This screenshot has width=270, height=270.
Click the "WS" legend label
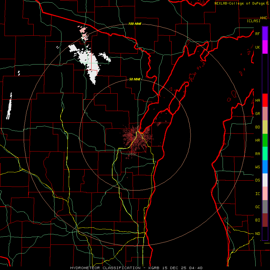pyautogui.click(x=257, y=167)
